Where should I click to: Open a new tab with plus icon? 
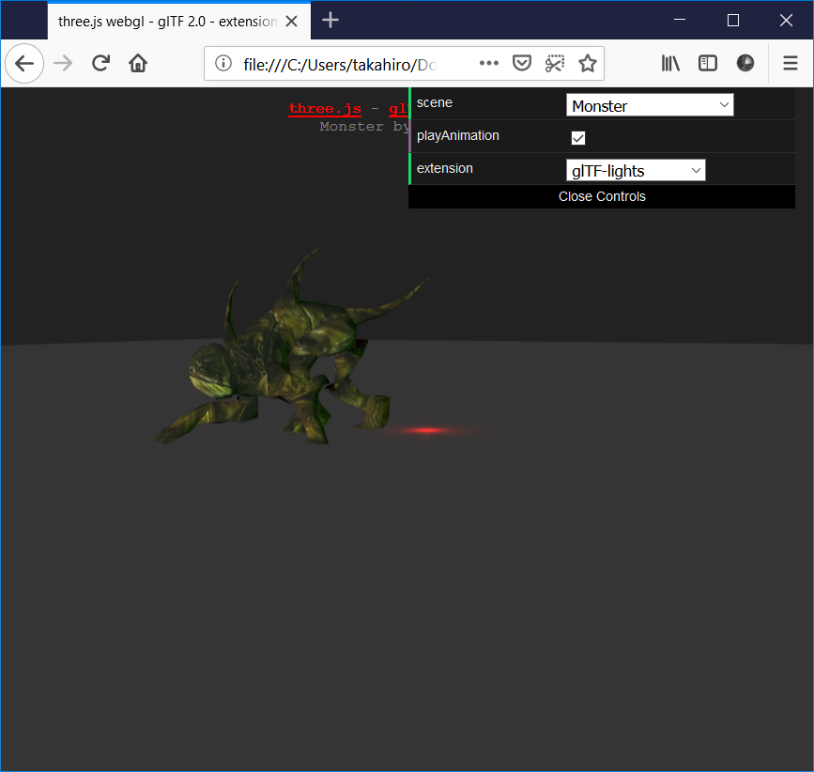coord(330,21)
